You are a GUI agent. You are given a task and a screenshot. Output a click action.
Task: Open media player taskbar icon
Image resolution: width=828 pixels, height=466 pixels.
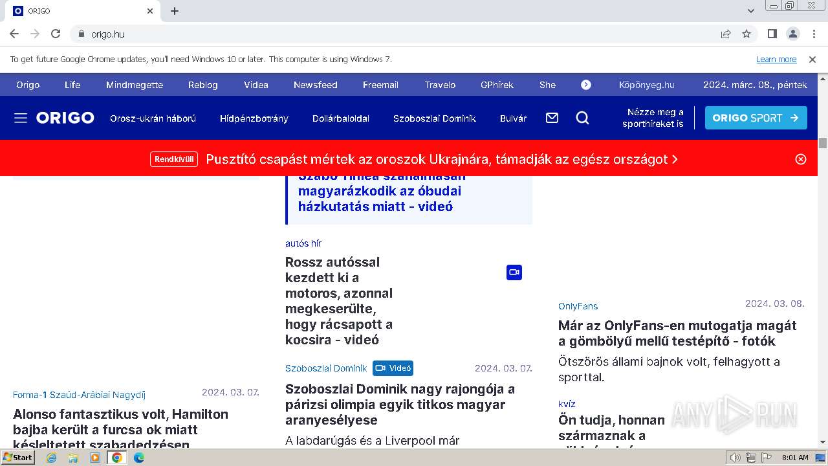(x=95, y=458)
